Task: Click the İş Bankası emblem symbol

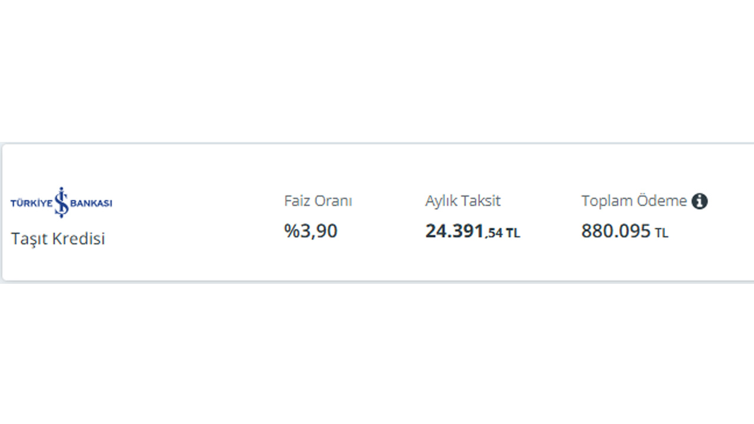Action: pos(62,202)
